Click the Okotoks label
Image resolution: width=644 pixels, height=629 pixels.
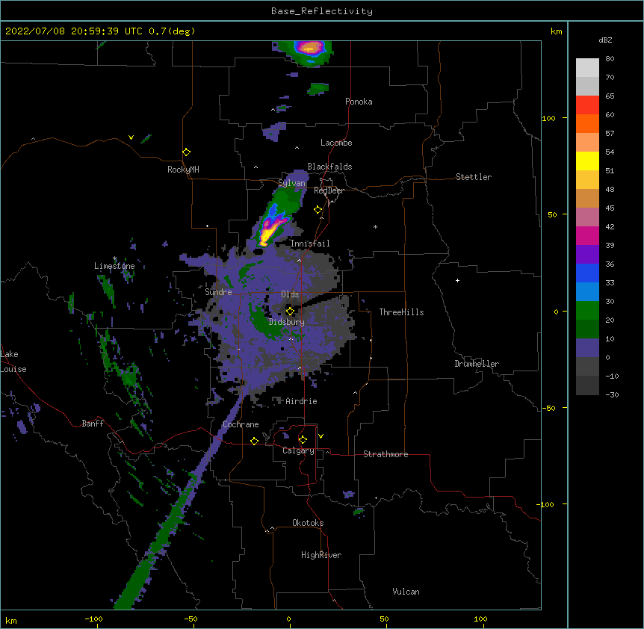[x=308, y=523]
